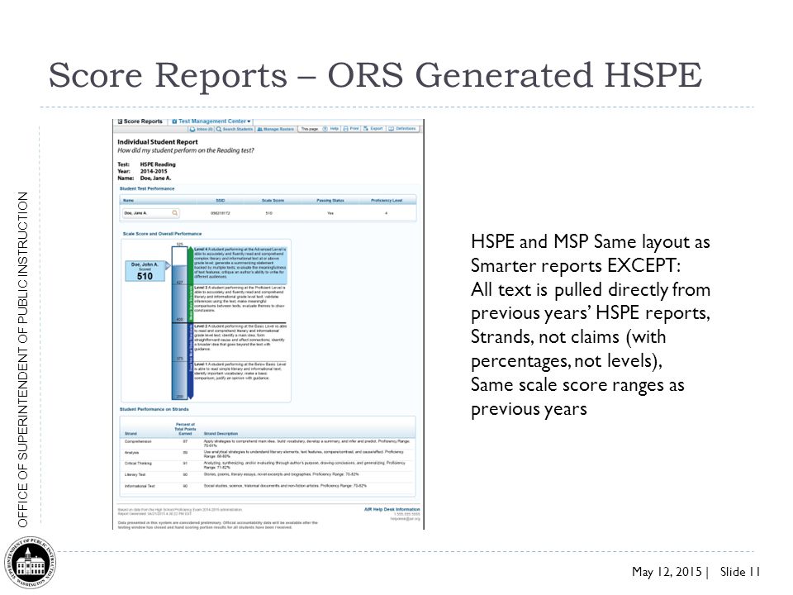This screenshot has width=793, height=595.
Task: Click the Scale Score and Overall Performance heading
Action: 162,234
